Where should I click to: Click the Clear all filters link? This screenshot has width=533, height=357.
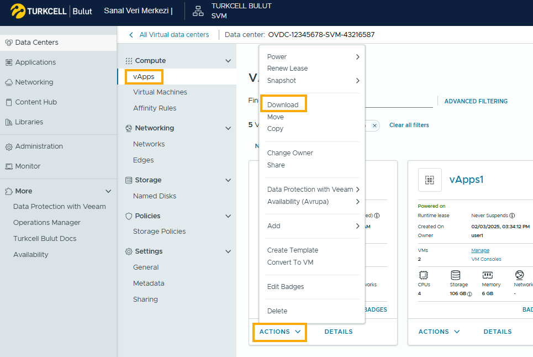click(409, 125)
